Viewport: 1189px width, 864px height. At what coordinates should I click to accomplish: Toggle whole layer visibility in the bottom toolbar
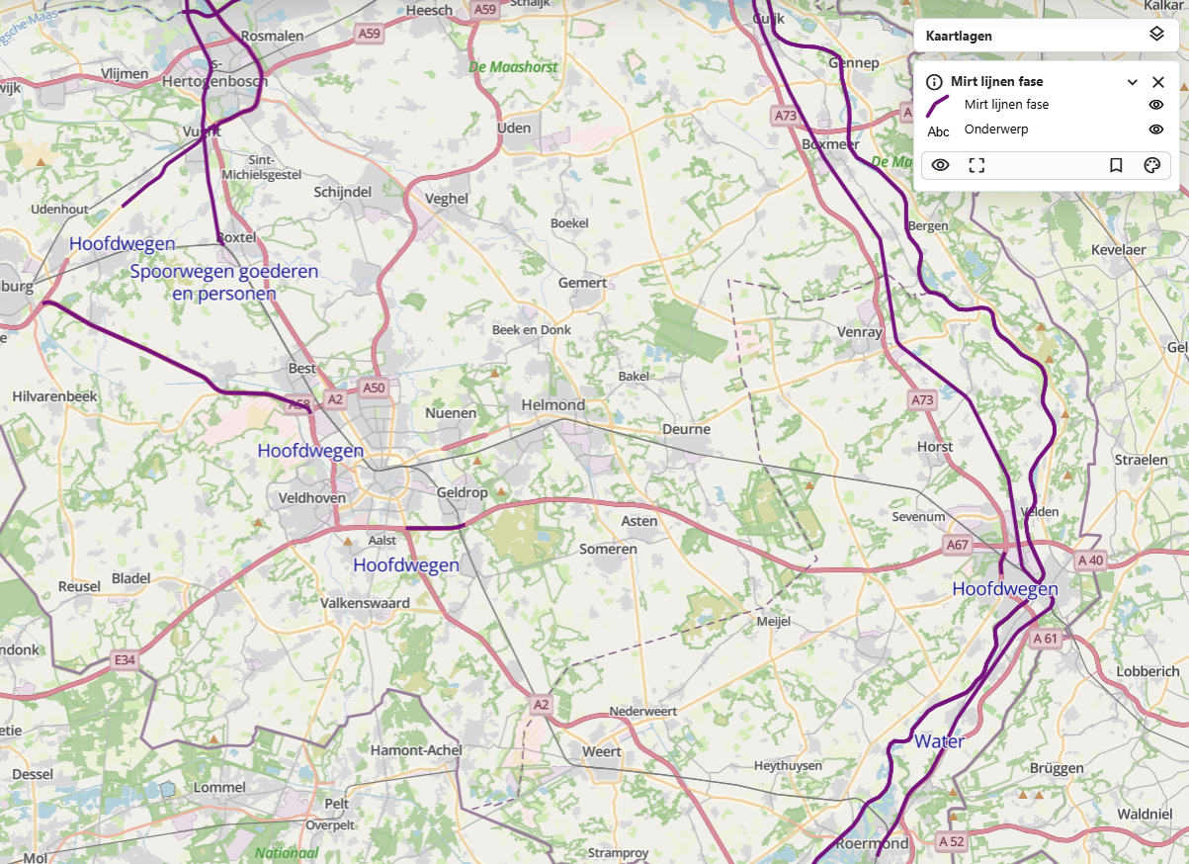point(940,165)
